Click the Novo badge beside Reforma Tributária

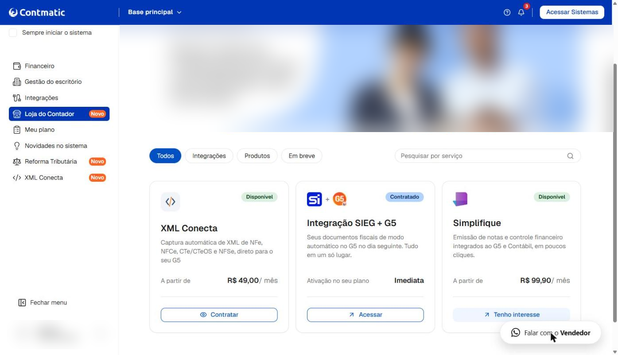click(x=97, y=162)
